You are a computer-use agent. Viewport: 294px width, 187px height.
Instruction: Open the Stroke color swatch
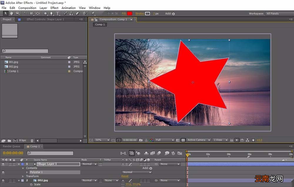[x=148, y=13]
